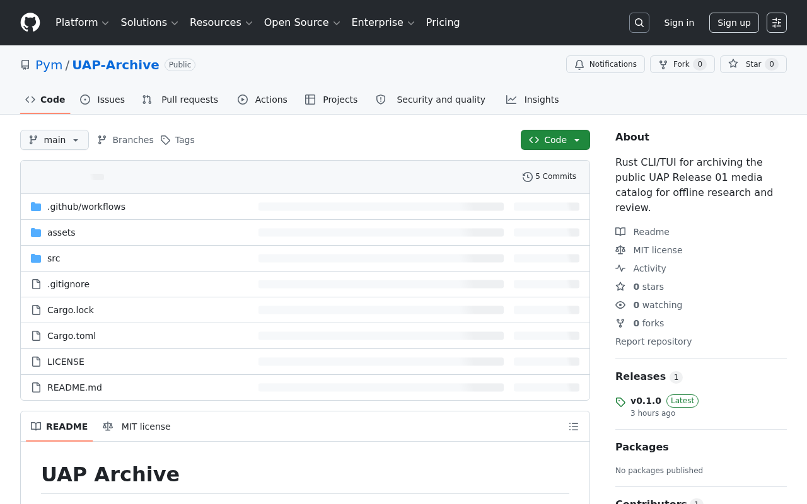Switch to the Pull requests tab

[x=180, y=100]
